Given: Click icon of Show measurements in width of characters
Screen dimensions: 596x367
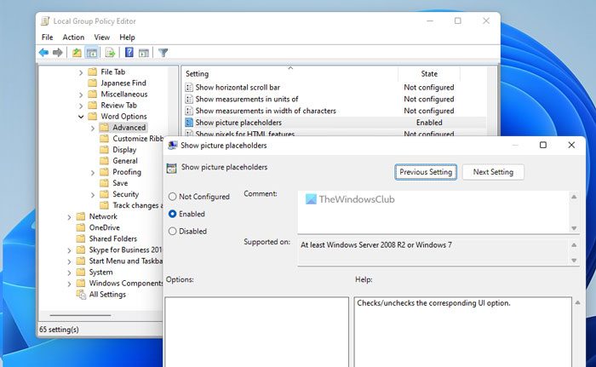Looking at the screenshot, I should point(189,111).
